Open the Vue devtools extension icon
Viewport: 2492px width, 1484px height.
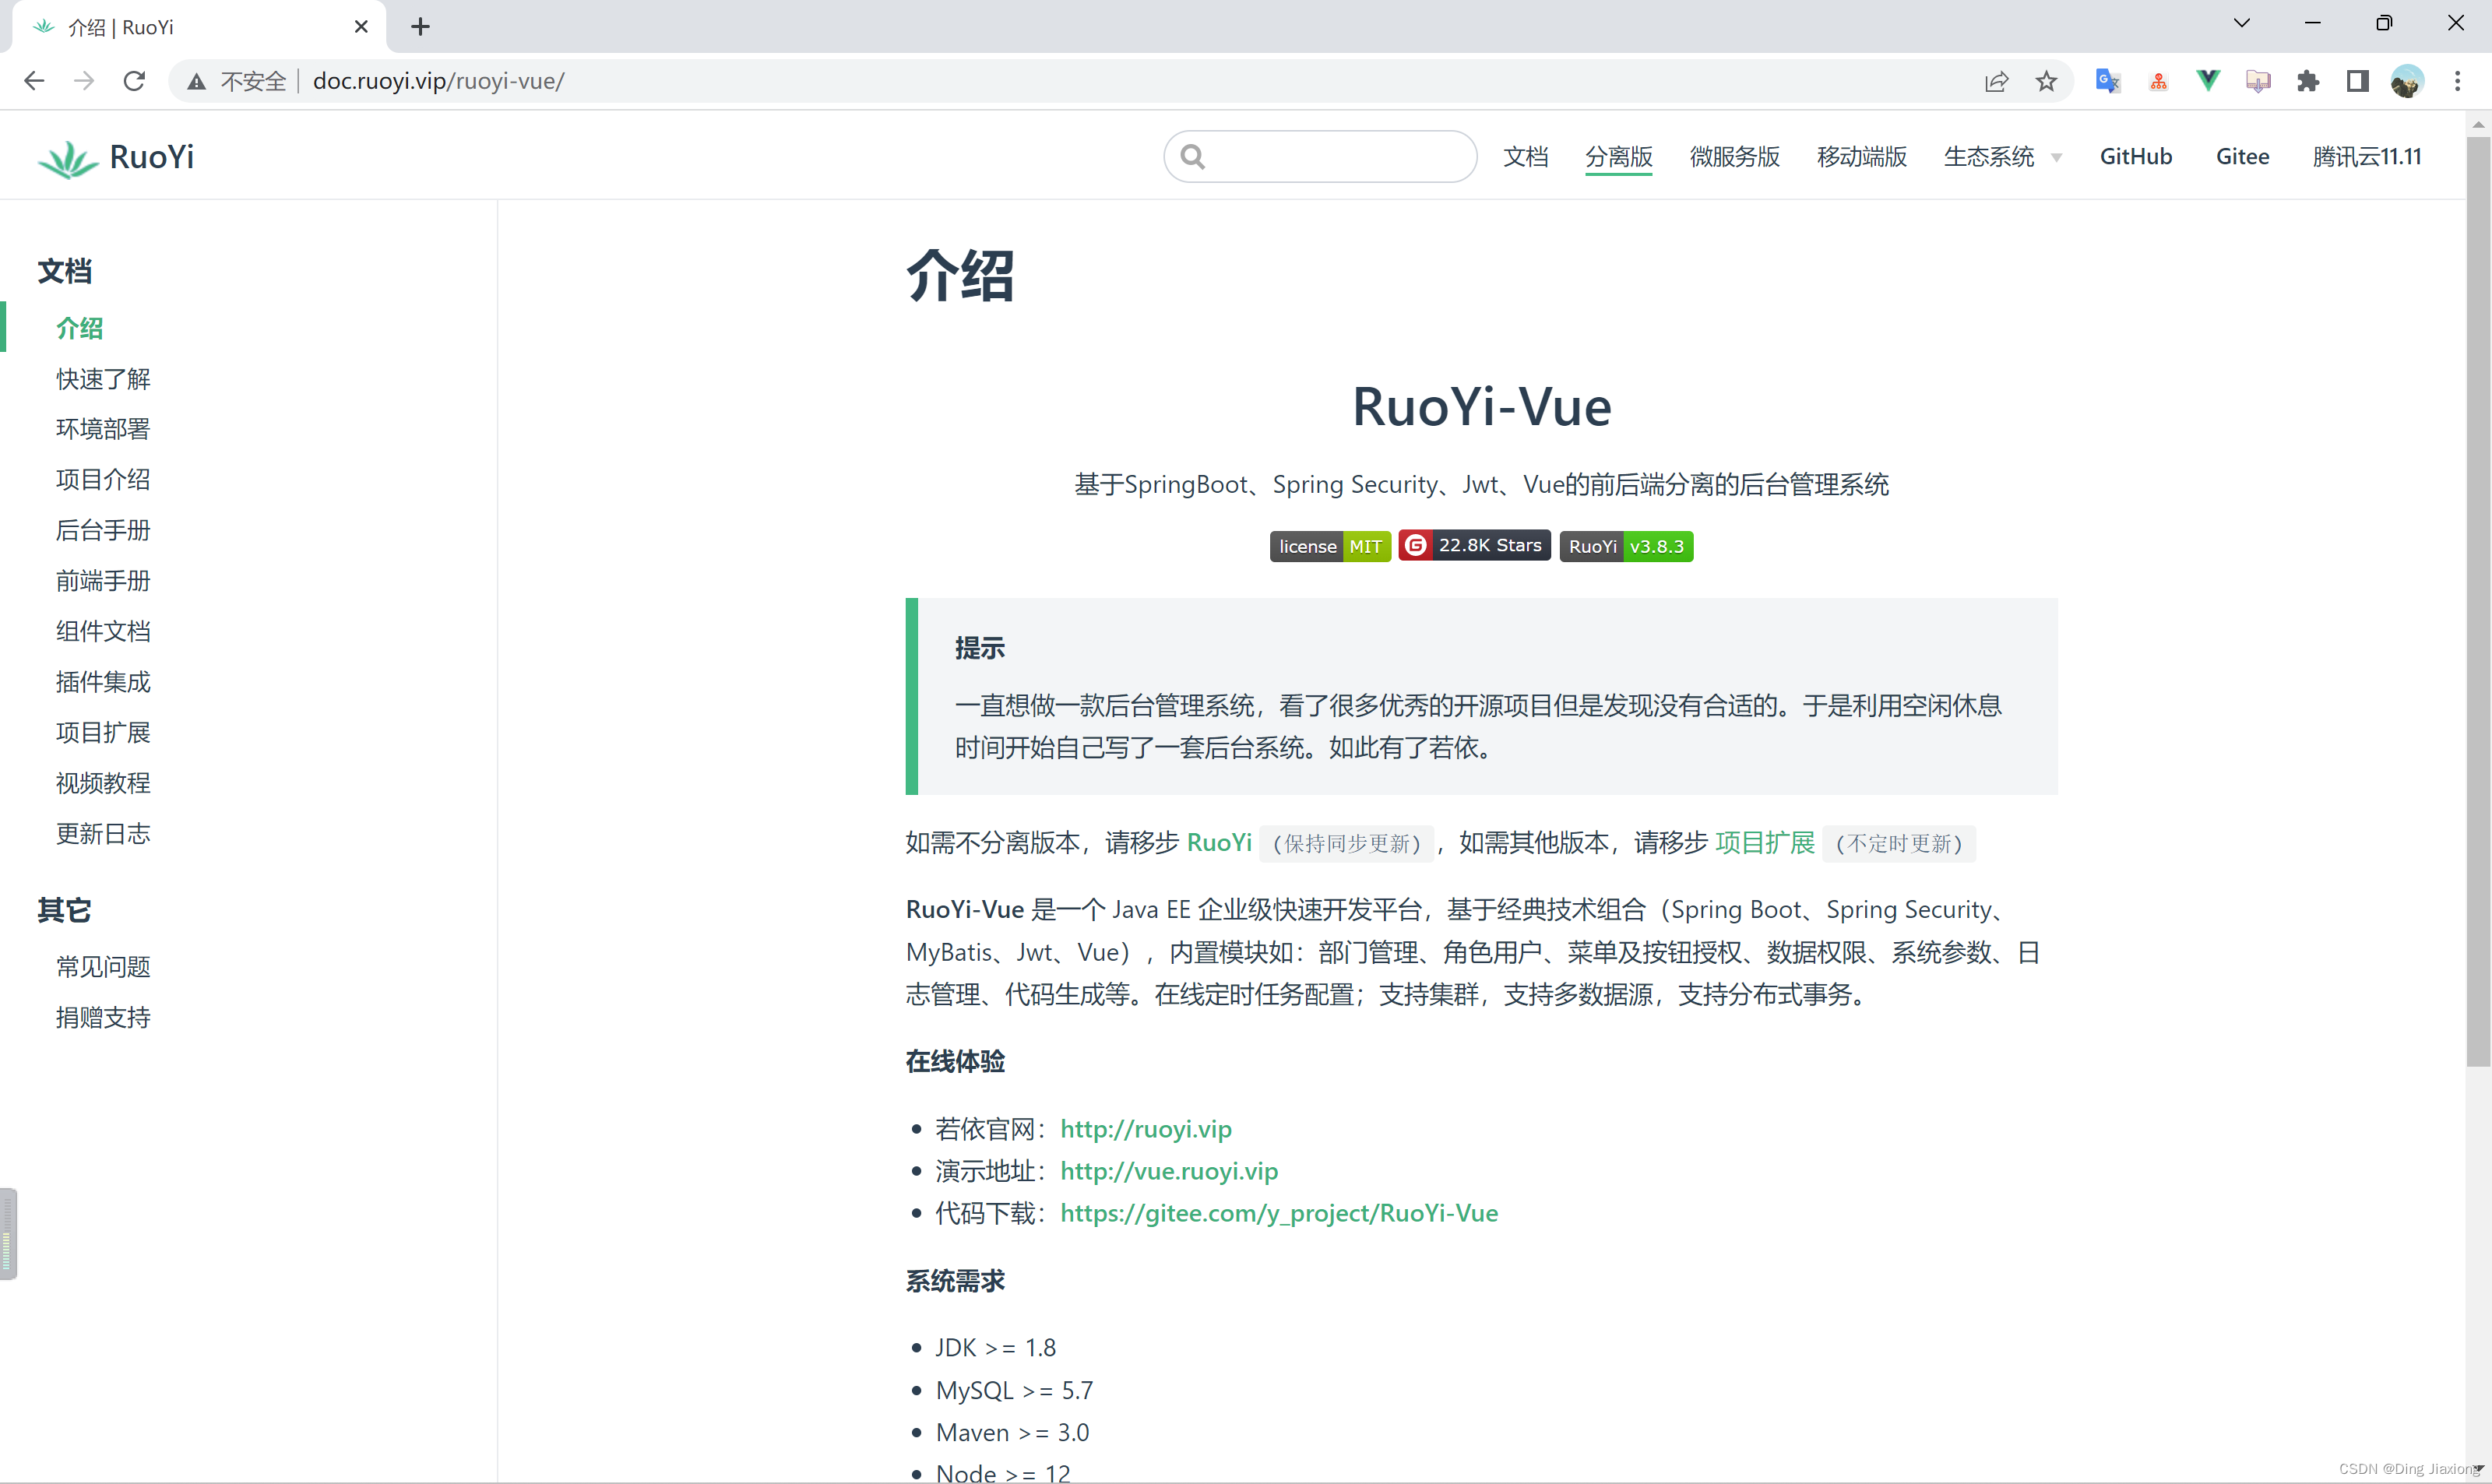pyautogui.click(x=2207, y=81)
